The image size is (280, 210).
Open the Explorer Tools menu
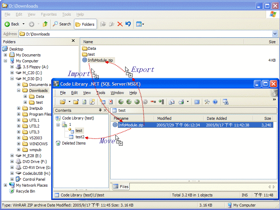tap(67, 14)
